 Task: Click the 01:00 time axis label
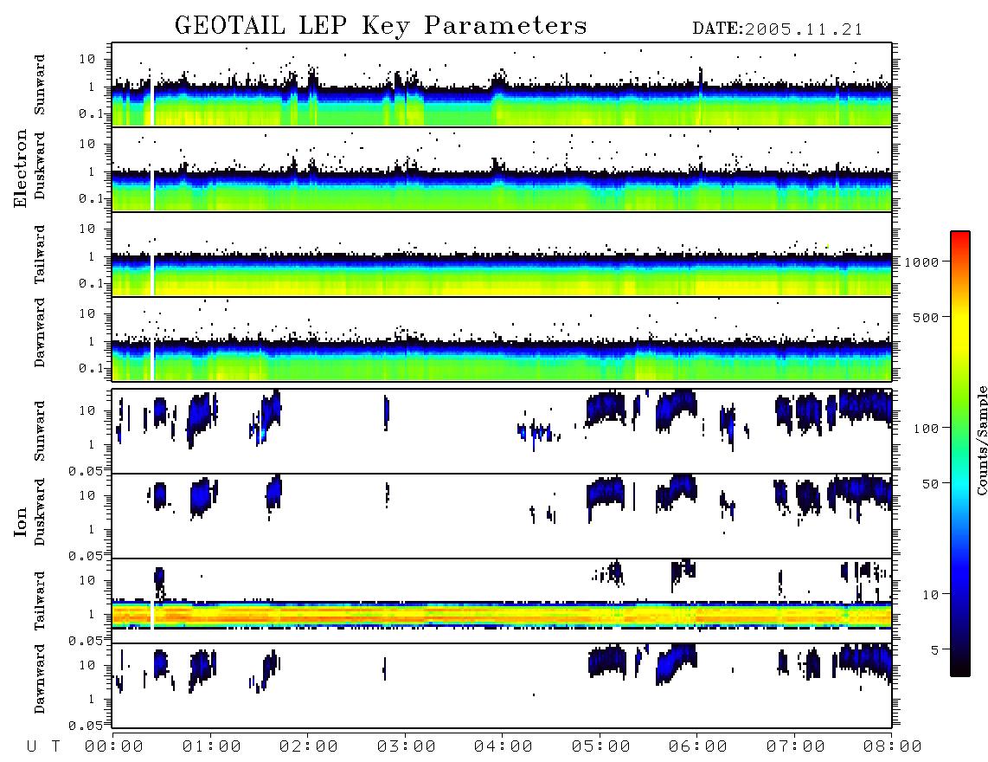(x=212, y=747)
